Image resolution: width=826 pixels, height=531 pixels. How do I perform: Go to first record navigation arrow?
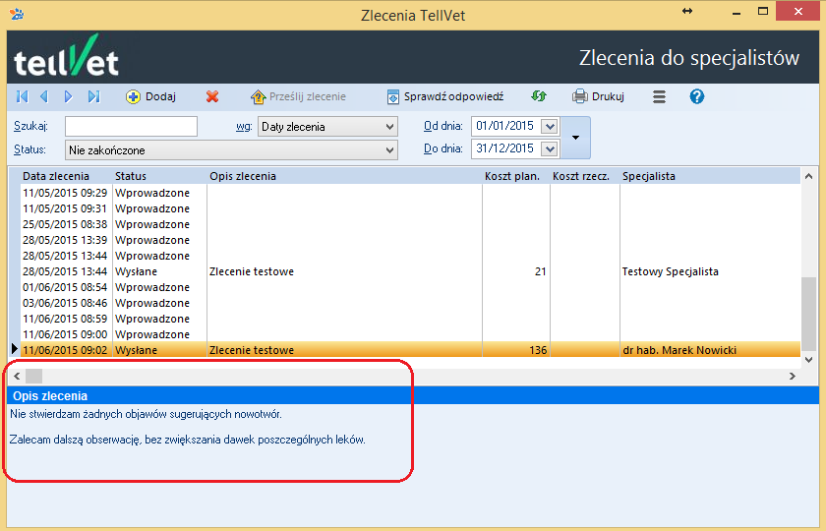pyautogui.click(x=22, y=96)
